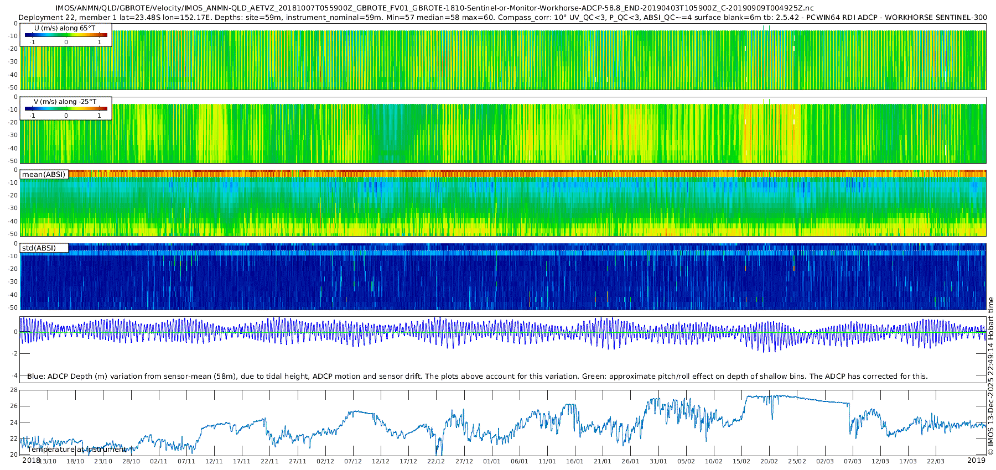Screen dimensions: 996x470
Task: Click the 'mean(ABSI)' panel label
Action: (x=44, y=175)
